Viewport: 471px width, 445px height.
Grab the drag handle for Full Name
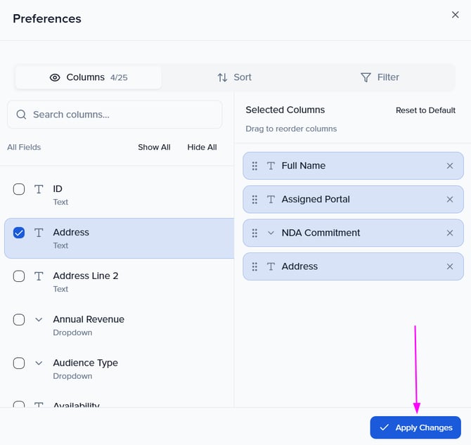click(254, 166)
